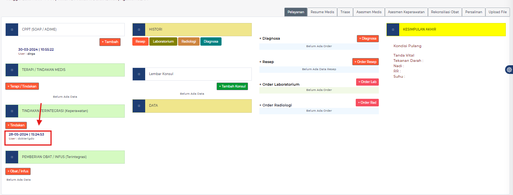Click the square icon beside TERAPI / TINDAKAN MEDIS

point(12,70)
